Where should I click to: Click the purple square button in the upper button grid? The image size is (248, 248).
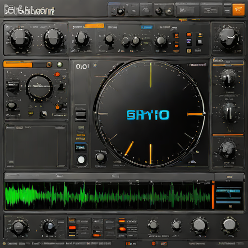click(x=189, y=41)
